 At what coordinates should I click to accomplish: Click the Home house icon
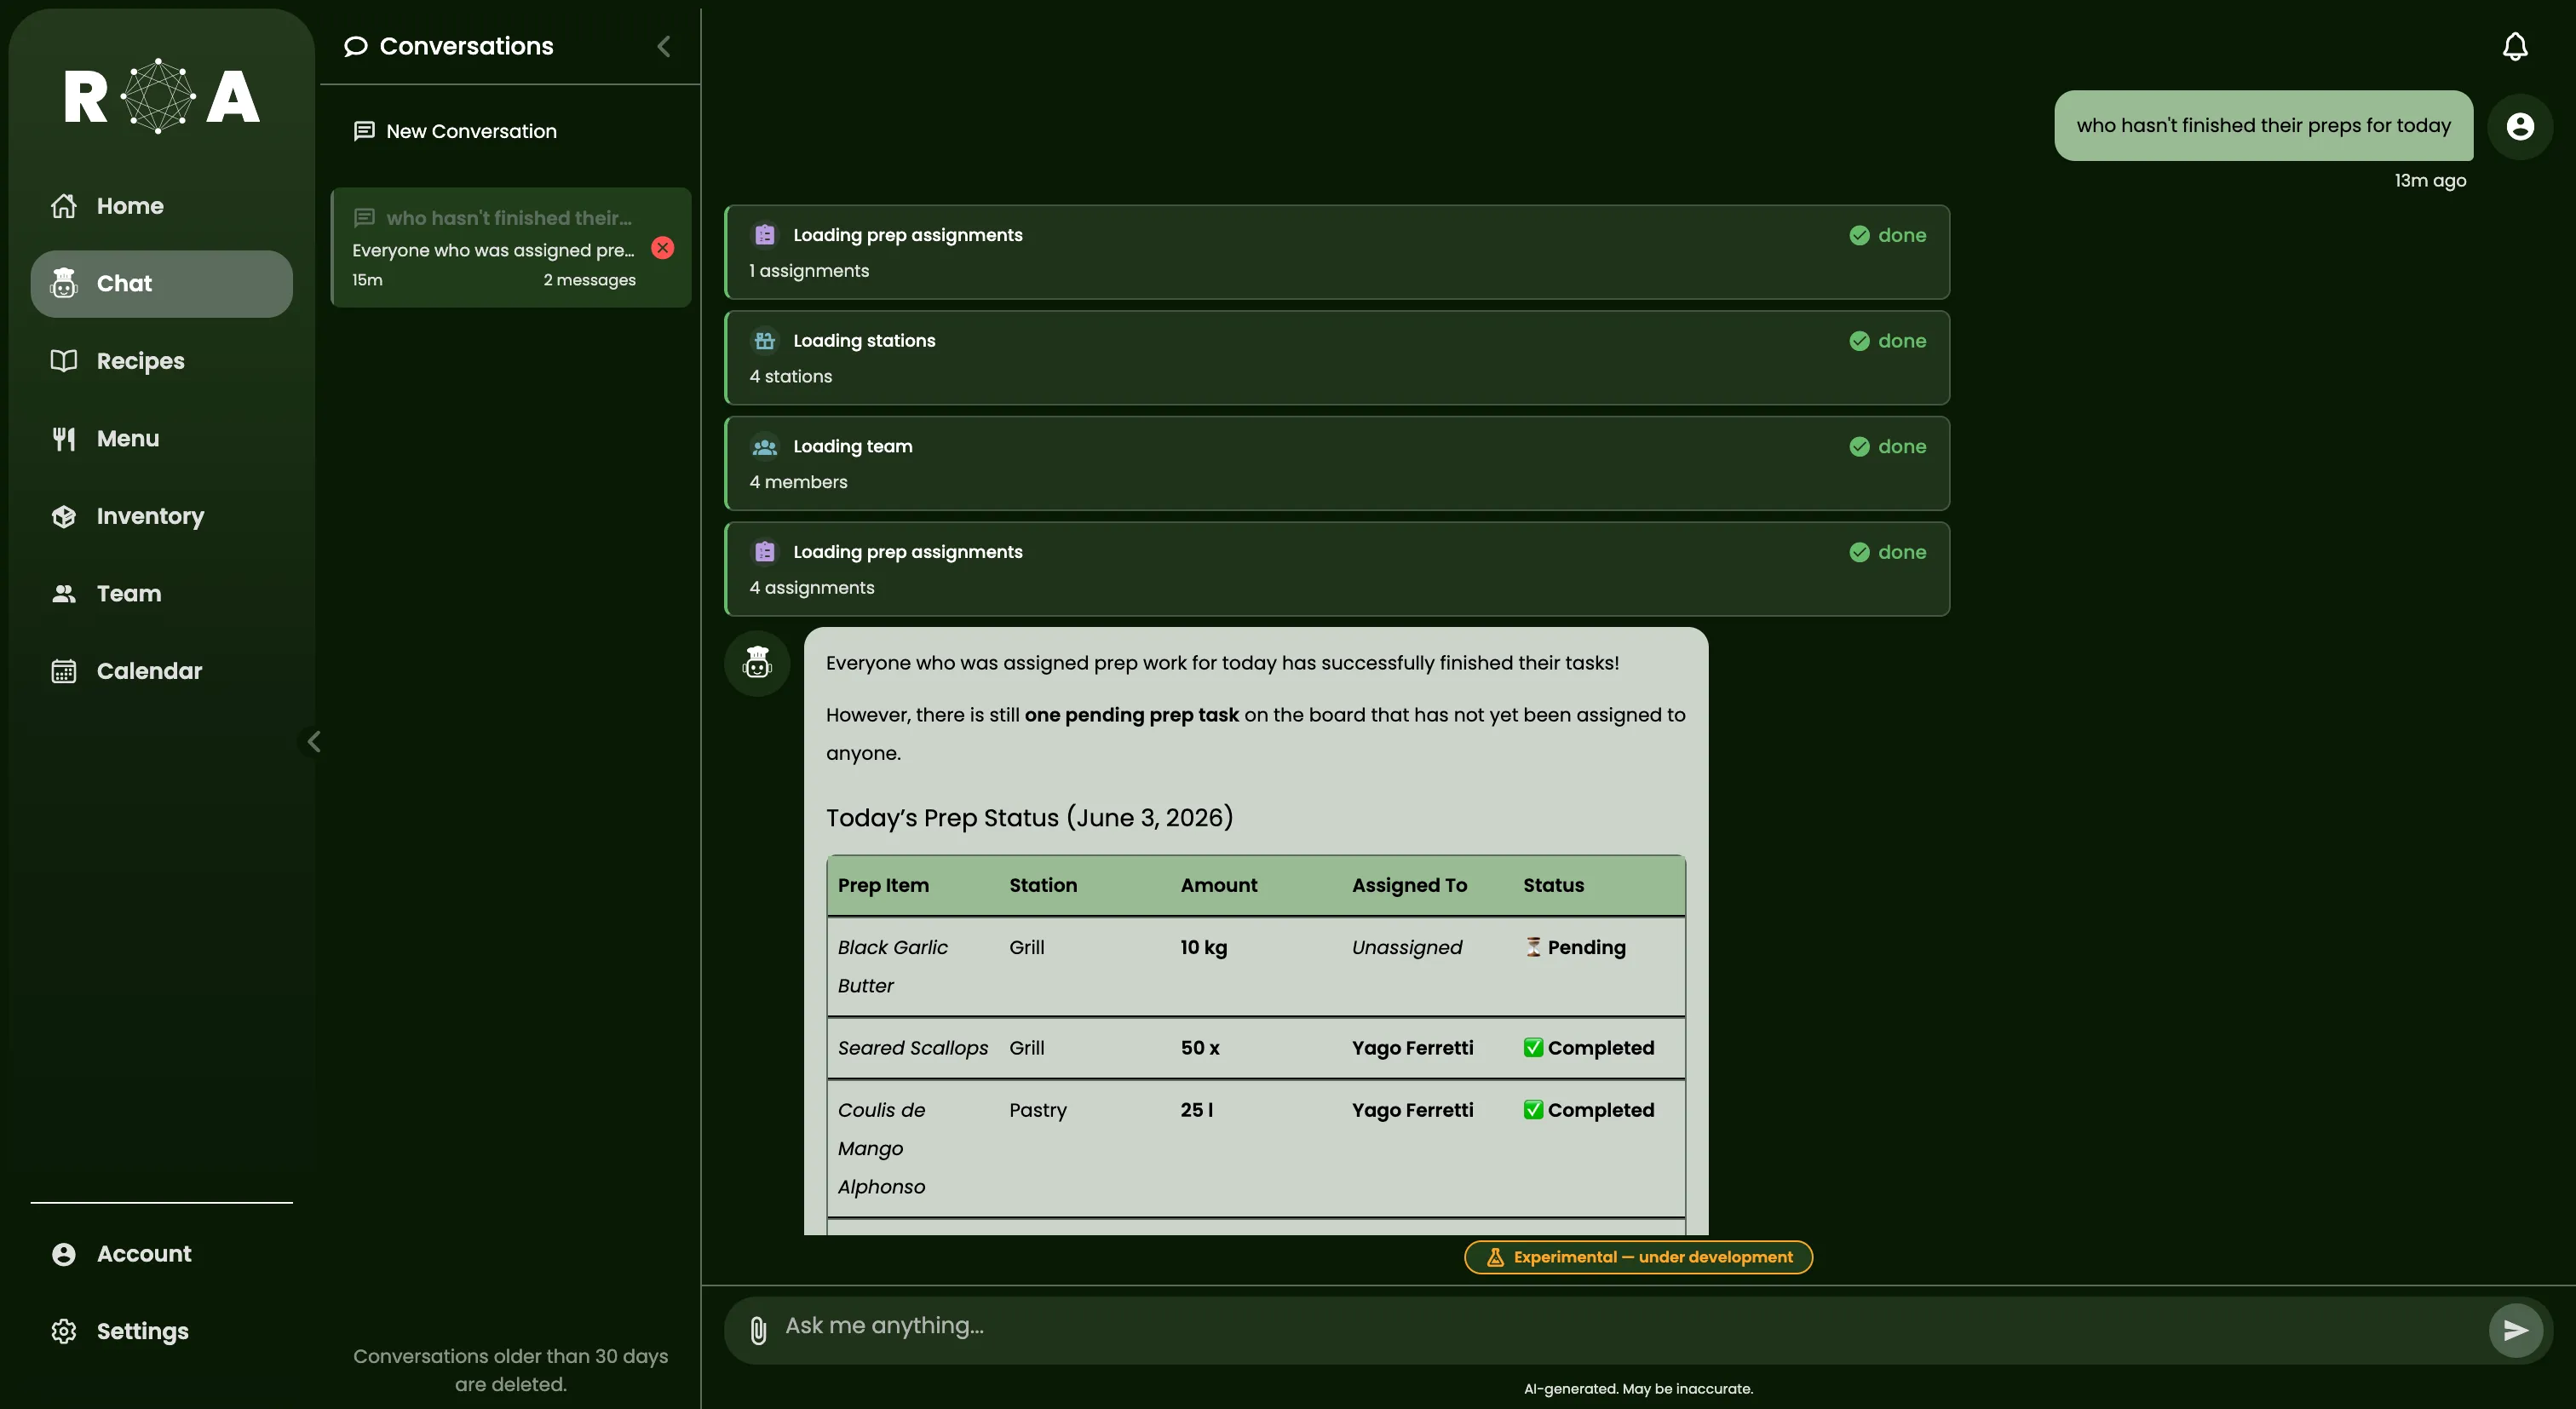pyautogui.click(x=64, y=206)
